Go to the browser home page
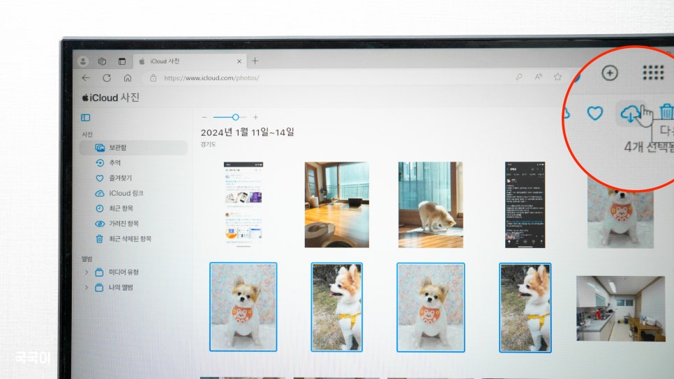 point(128,78)
